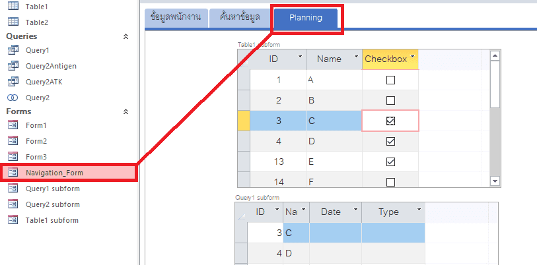Open the Name column filter dropdown
The width and height of the screenshot is (537, 265).
point(356,56)
